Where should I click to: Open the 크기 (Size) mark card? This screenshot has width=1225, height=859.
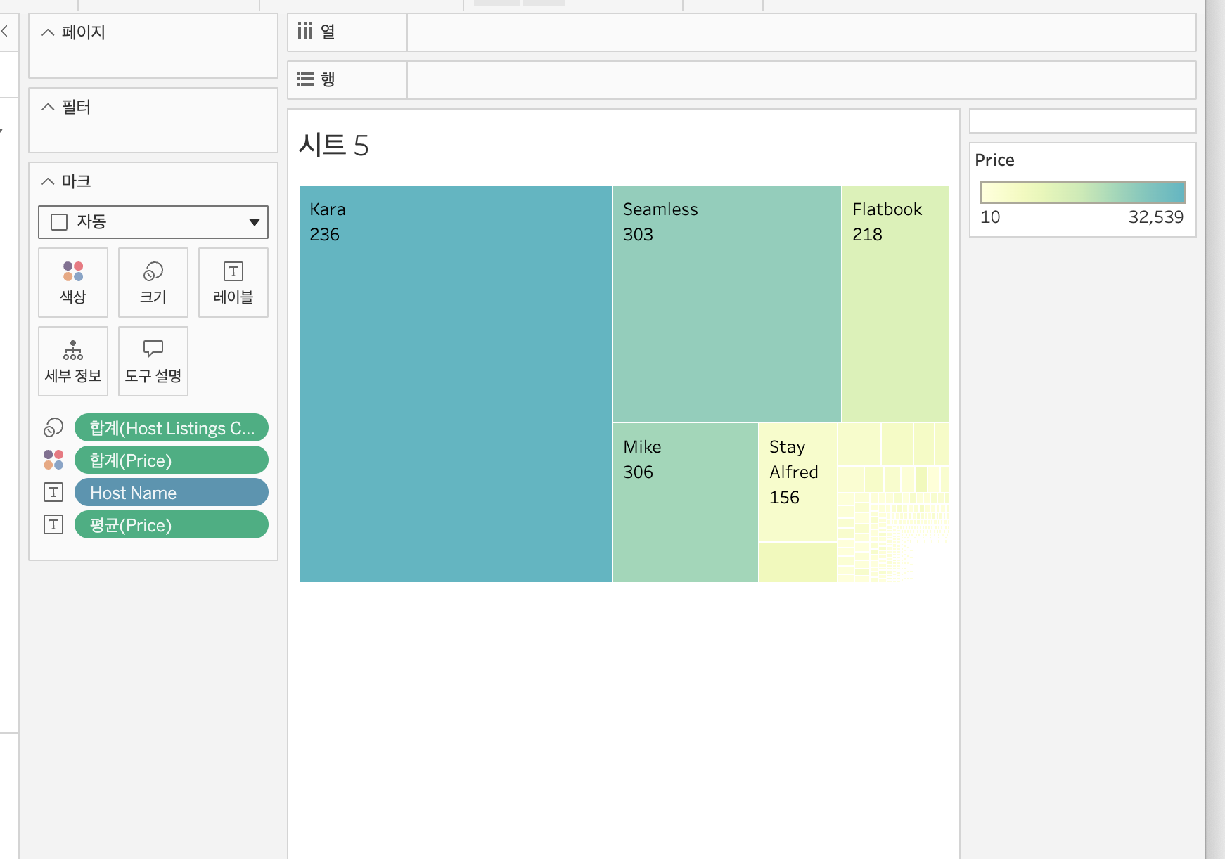(153, 283)
